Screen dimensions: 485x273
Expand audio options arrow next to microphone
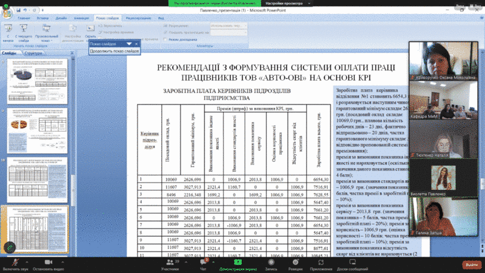(27, 262)
